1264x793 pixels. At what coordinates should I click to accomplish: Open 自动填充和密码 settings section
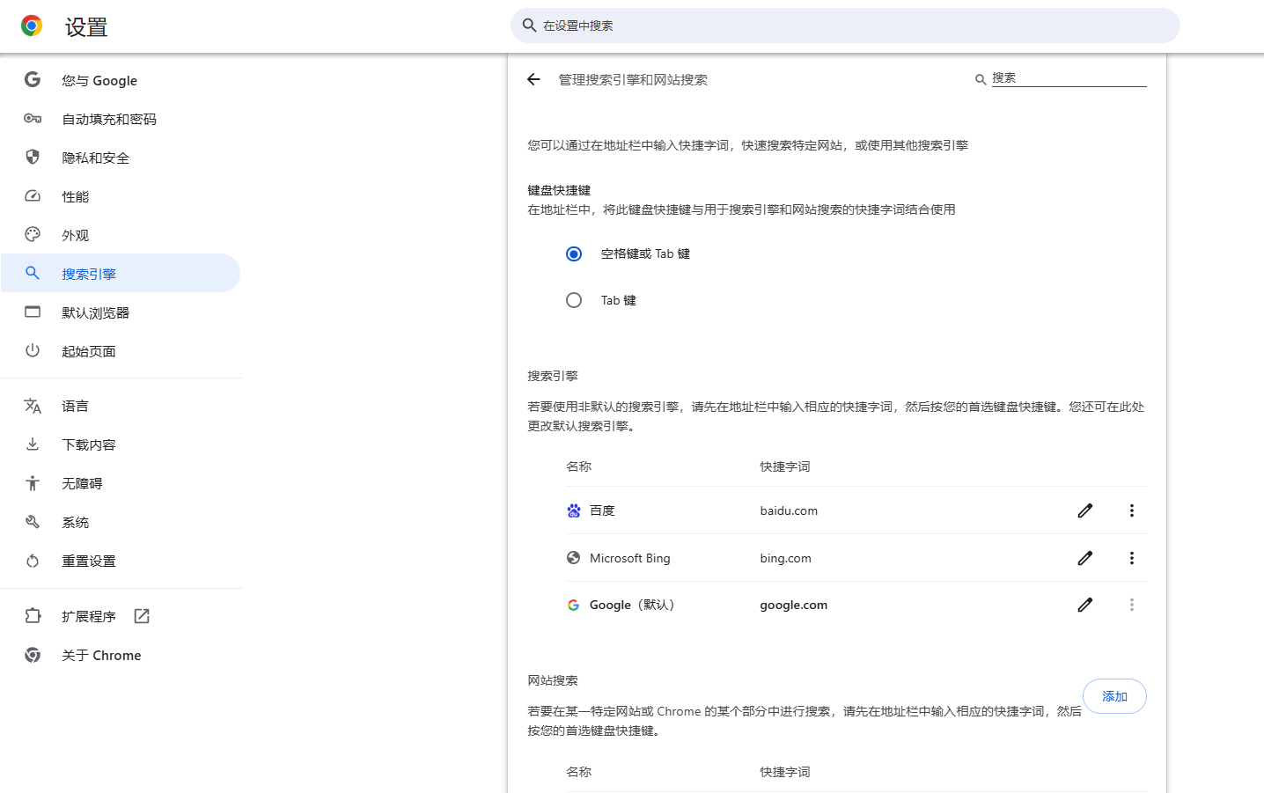click(x=120, y=119)
